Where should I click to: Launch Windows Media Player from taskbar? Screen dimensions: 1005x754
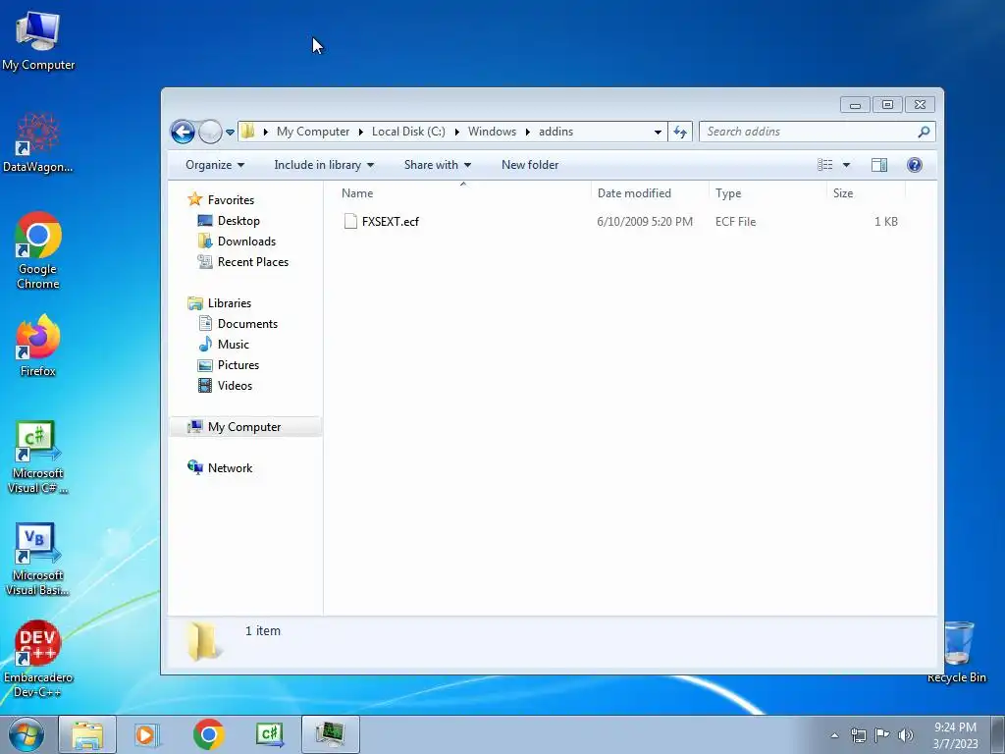147,734
